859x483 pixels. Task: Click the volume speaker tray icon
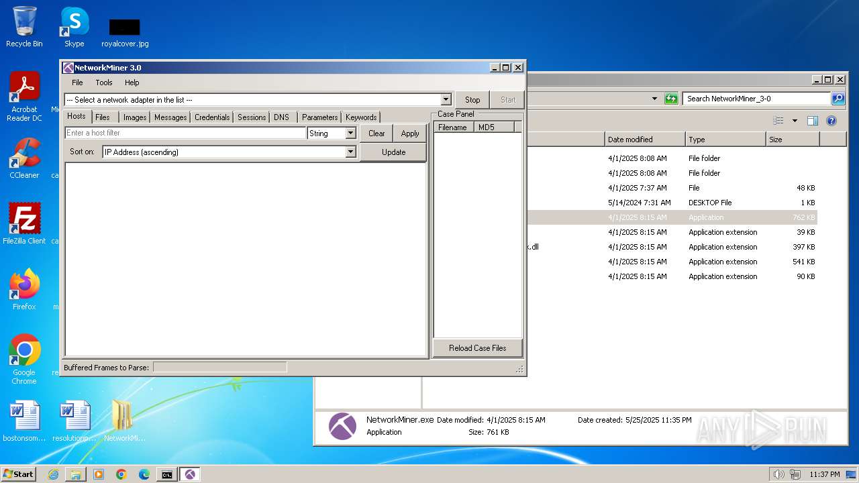click(778, 474)
